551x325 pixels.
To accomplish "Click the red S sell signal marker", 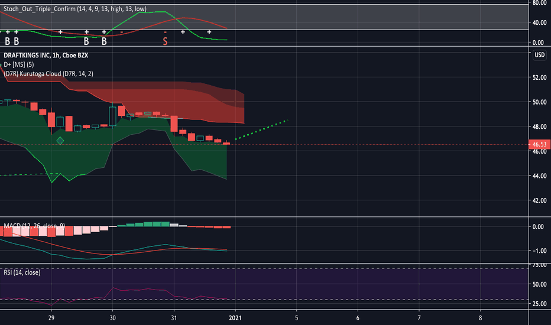I will click(x=165, y=41).
